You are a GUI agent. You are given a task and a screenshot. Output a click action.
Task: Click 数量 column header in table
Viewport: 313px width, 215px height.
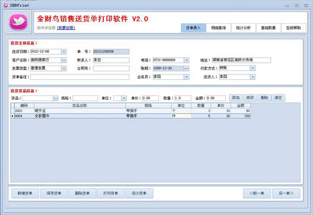pyautogui.click(x=201, y=106)
